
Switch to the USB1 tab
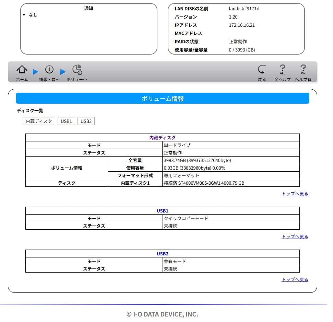point(66,121)
